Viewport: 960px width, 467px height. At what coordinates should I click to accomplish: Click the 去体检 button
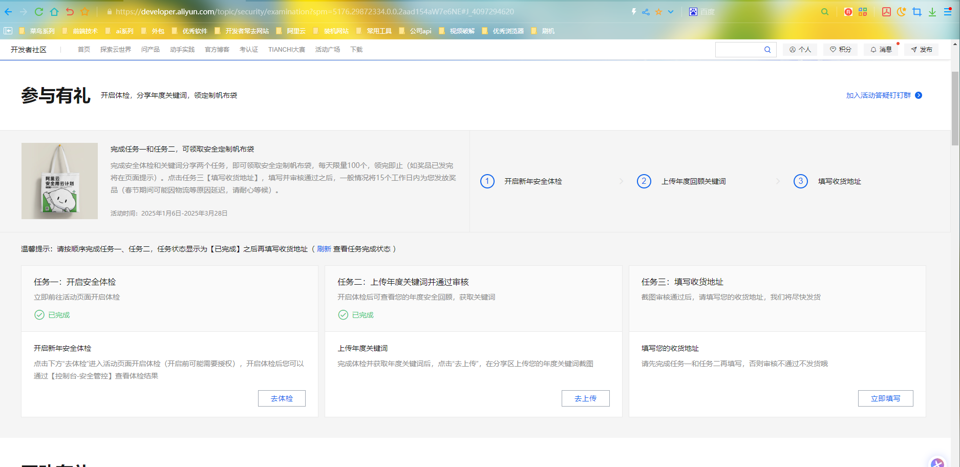(282, 398)
